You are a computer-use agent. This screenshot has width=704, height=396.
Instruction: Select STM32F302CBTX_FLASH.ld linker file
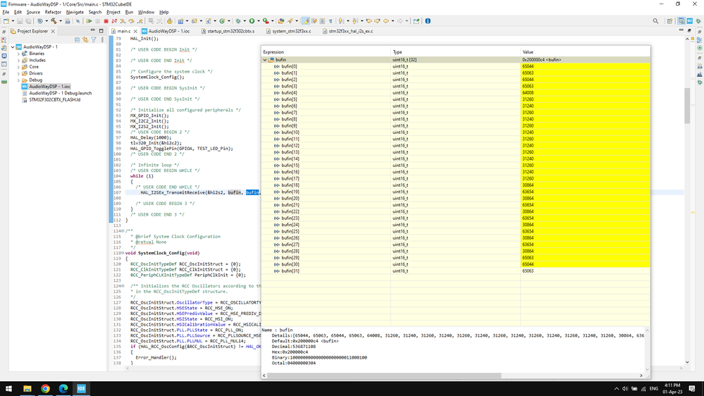(54, 100)
